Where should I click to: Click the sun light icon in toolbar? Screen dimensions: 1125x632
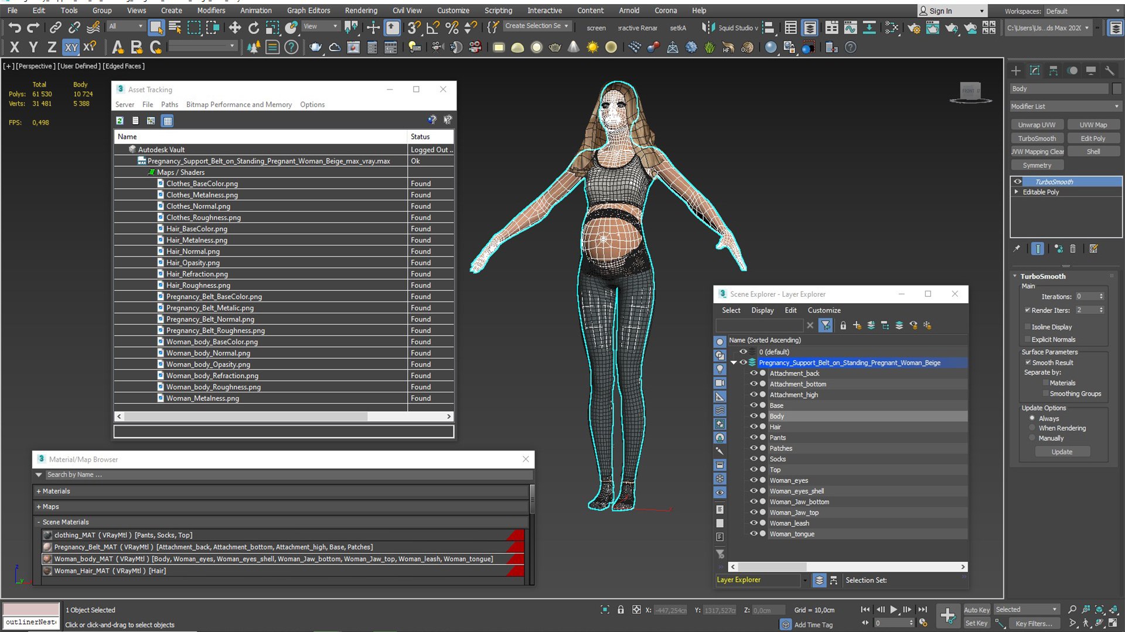pos(592,47)
